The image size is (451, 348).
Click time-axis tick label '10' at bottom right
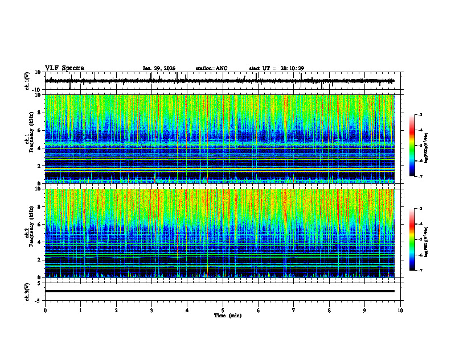[400, 310]
